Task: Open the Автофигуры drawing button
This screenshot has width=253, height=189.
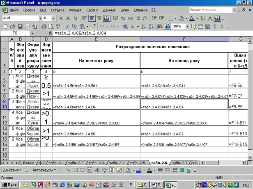Action: coord(43,170)
